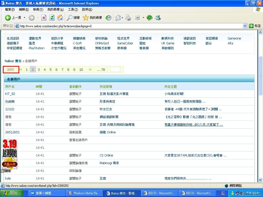This screenshot has width=263, height=197.
Task: Print the page with the printer icon
Action: [x=128, y=18]
